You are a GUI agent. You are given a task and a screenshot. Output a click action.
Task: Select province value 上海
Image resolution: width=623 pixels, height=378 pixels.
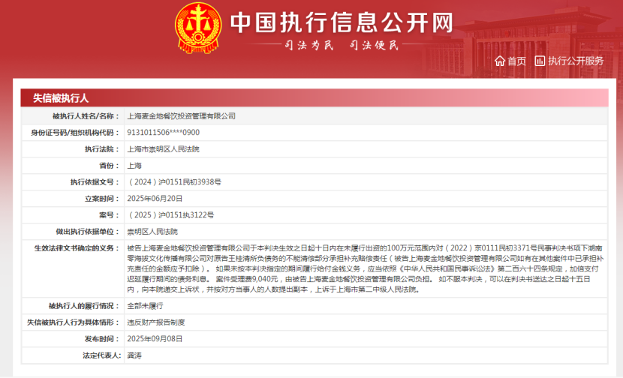134,166
